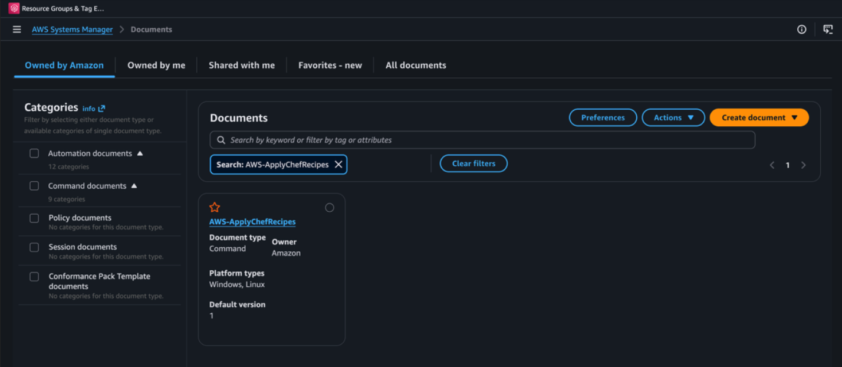Go to next page arrow
842x367 pixels.
803,165
